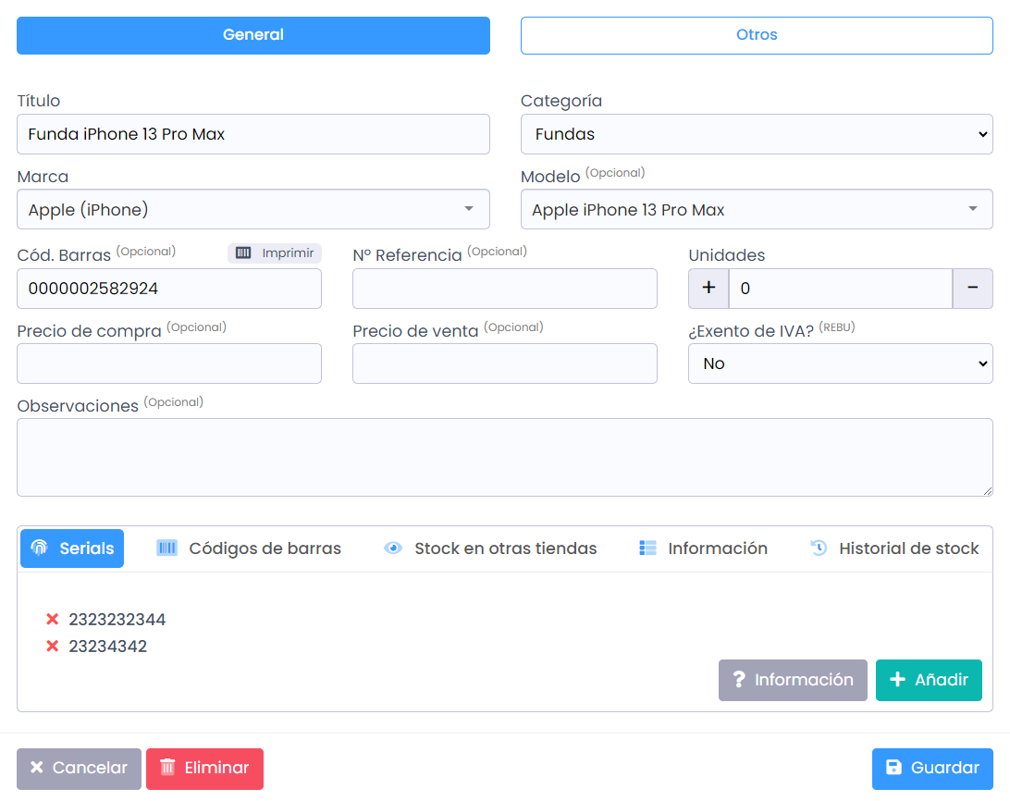
Task: Expand the Modelo dropdown list
Action: pyautogui.click(x=757, y=210)
